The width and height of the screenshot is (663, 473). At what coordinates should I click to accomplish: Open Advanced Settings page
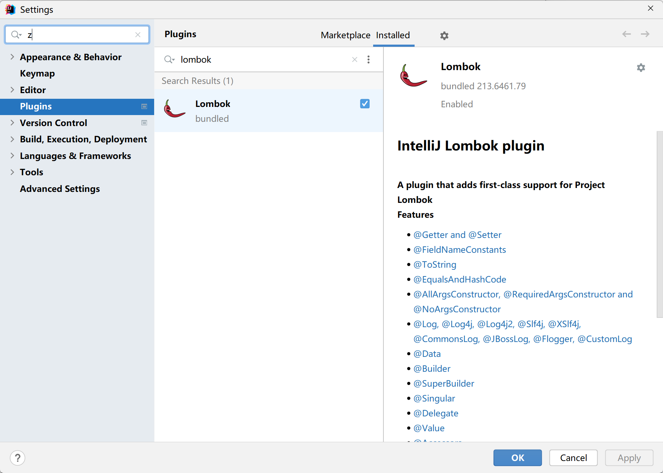click(60, 189)
